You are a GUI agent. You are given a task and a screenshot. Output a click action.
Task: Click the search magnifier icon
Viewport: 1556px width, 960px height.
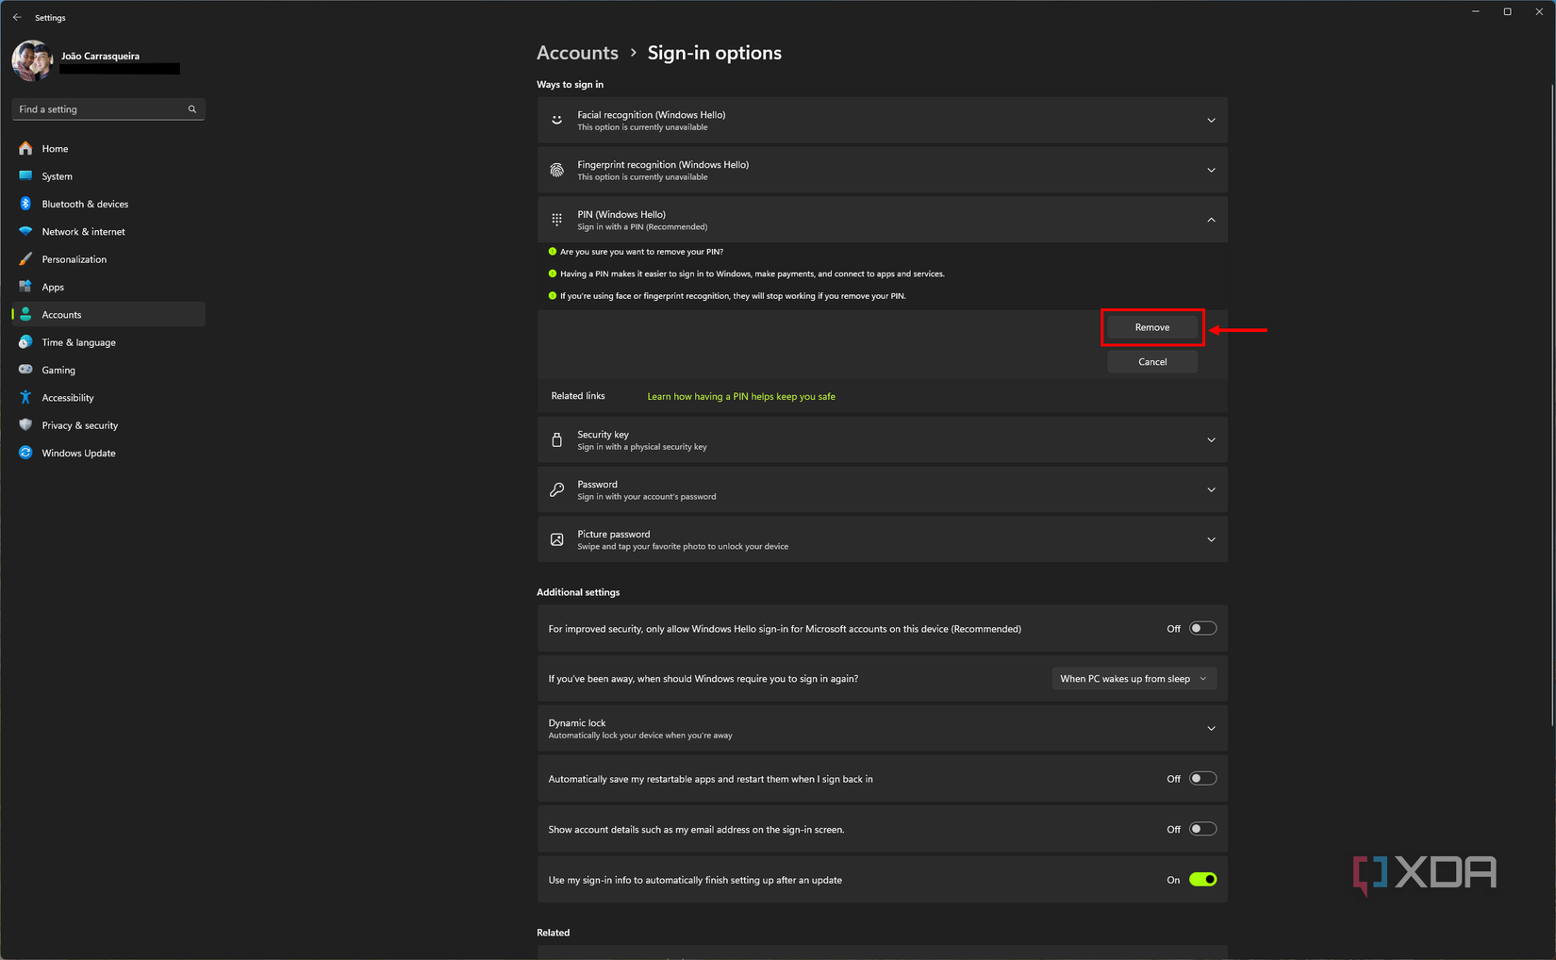pos(192,109)
